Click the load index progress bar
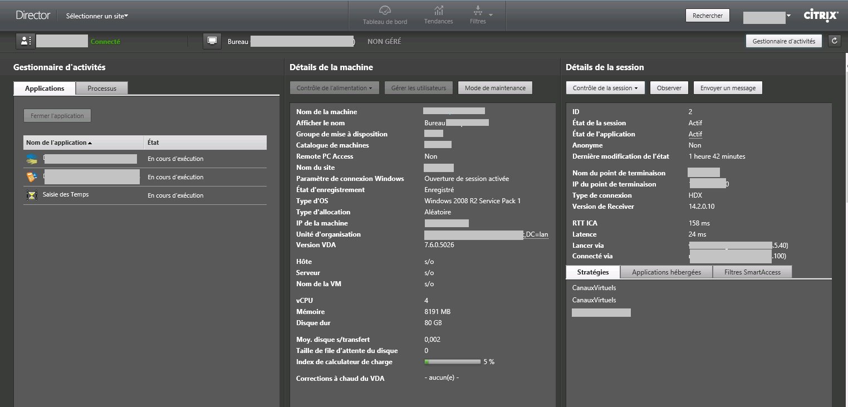 452,362
